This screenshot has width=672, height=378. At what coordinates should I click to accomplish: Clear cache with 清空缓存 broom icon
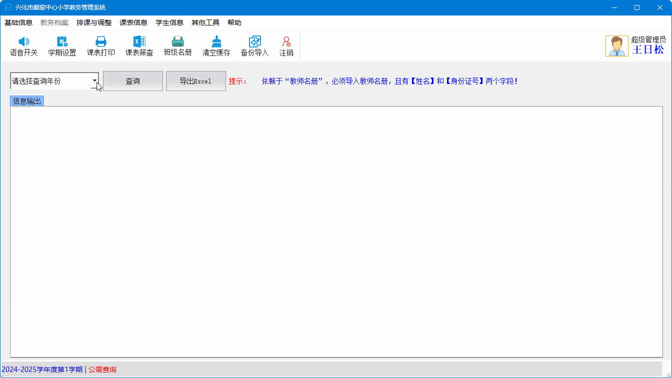pos(216,42)
